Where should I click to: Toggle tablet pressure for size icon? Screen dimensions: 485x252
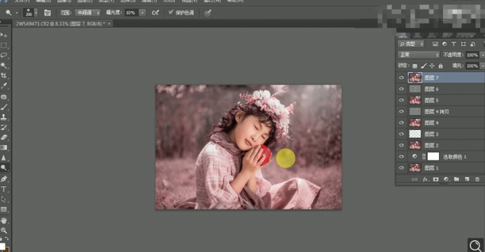(208, 12)
